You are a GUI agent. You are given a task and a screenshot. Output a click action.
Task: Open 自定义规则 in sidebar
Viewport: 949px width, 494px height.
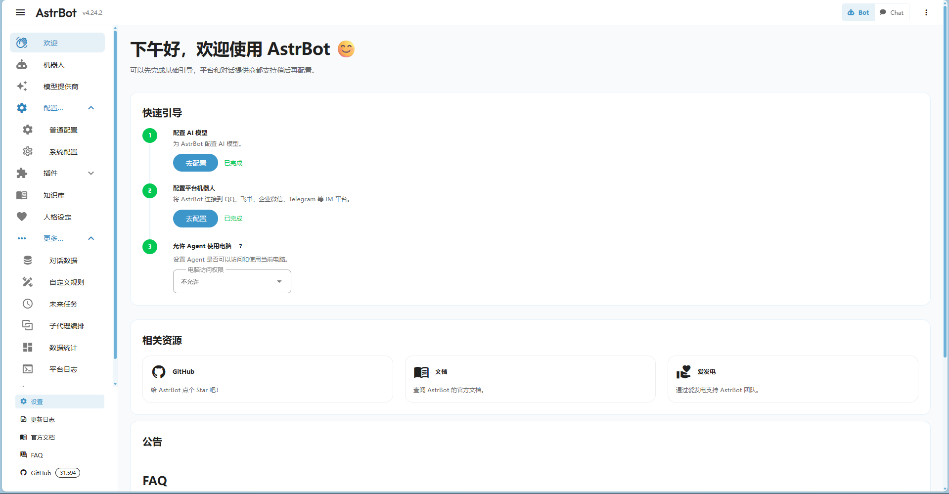[57, 282]
